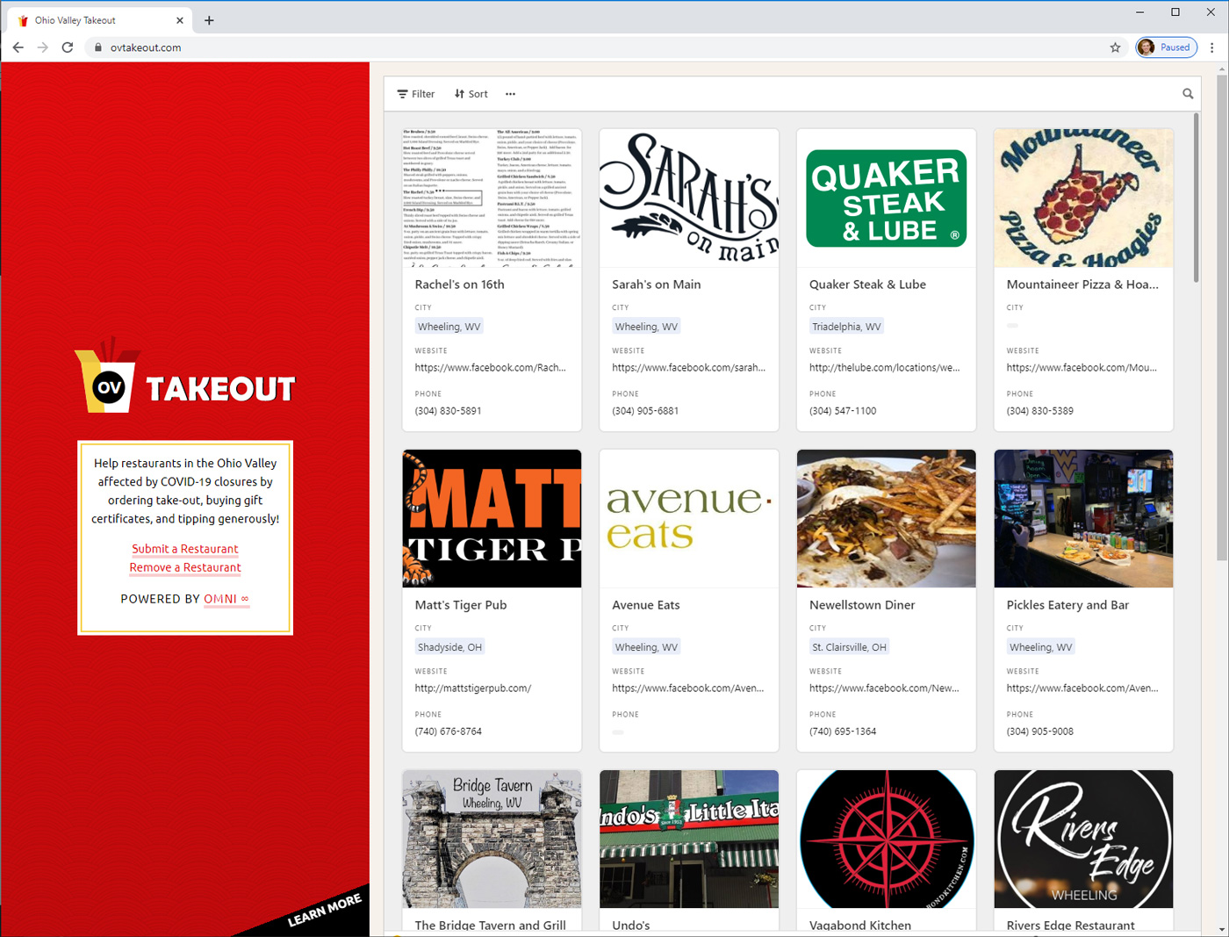This screenshot has height=937, width=1229.
Task: Click Pickles Eatery and Bar title
Action: pos(1067,605)
